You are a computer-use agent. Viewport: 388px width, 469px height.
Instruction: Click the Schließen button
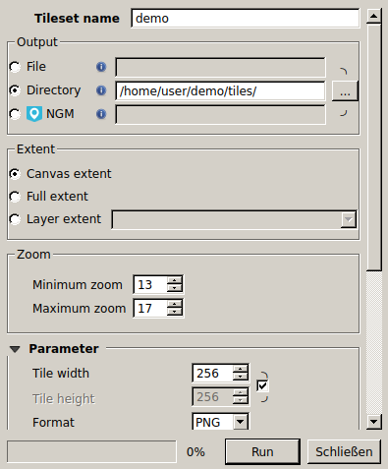pos(344,452)
